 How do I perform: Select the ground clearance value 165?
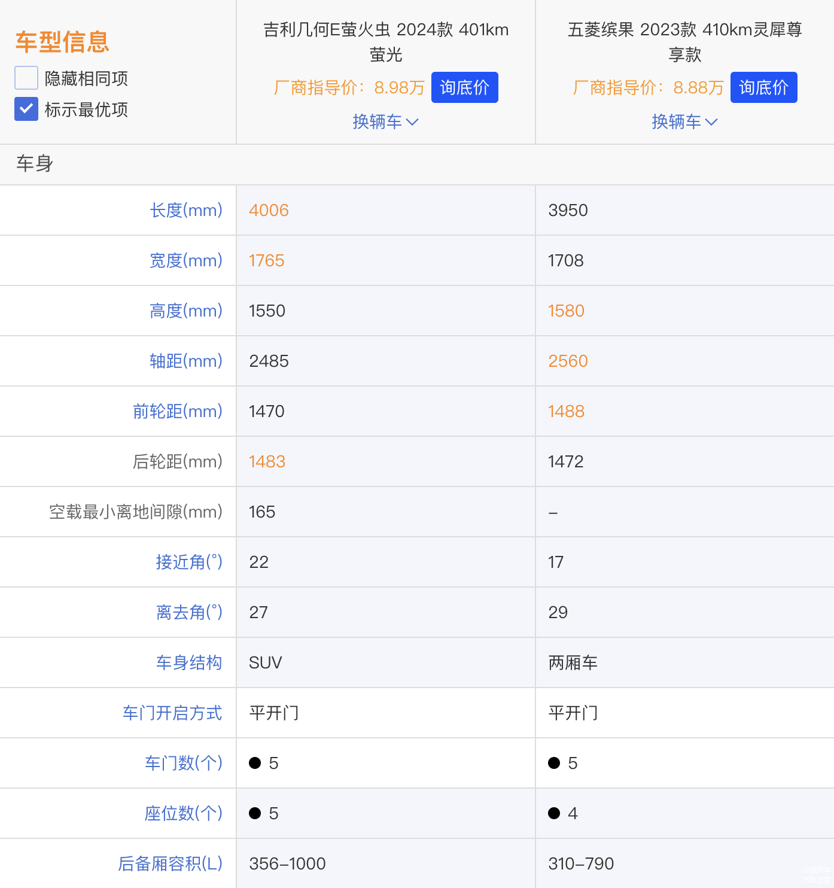[x=262, y=512]
